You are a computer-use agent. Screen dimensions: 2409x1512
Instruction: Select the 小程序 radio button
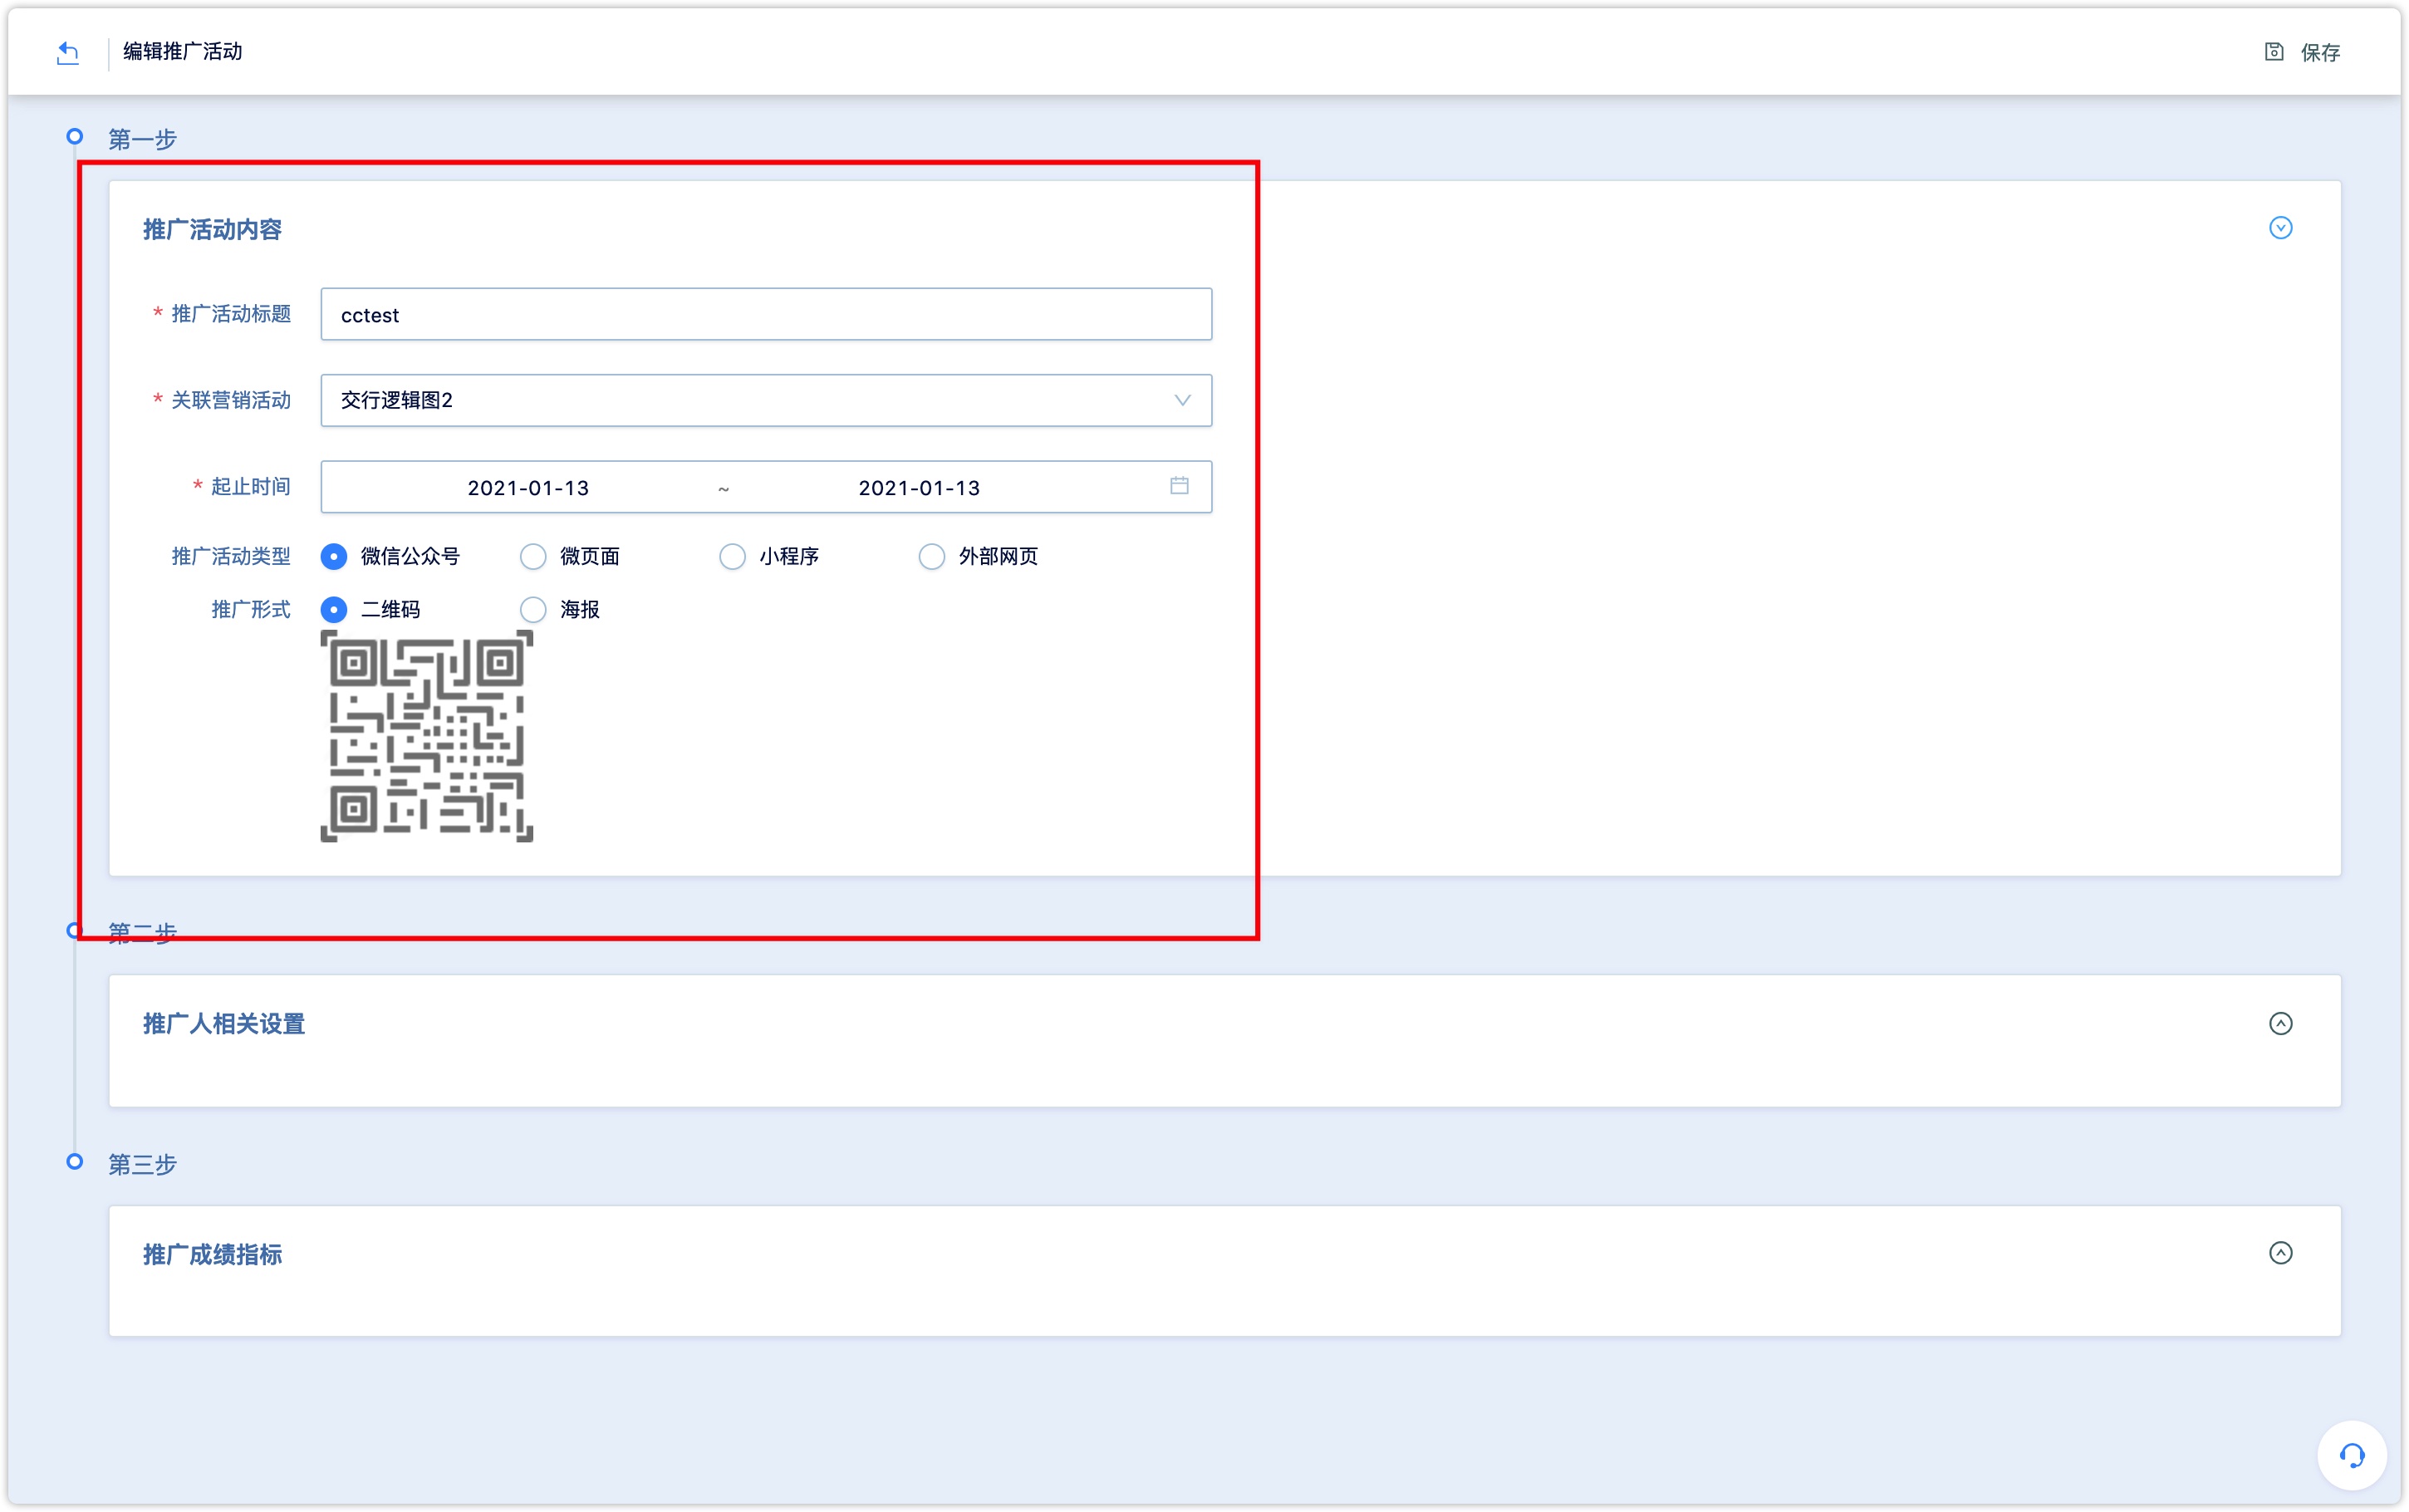(732, 557)
